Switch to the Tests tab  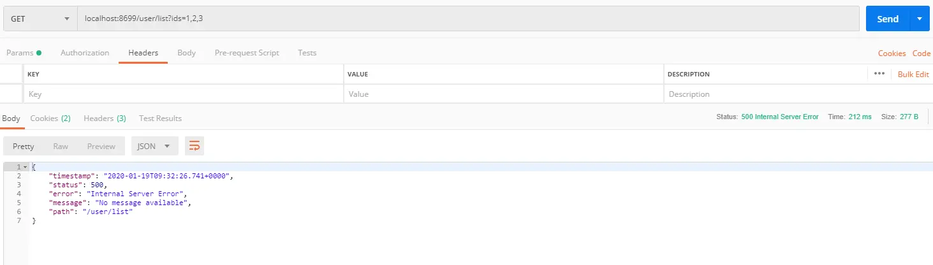click(307, 53)
